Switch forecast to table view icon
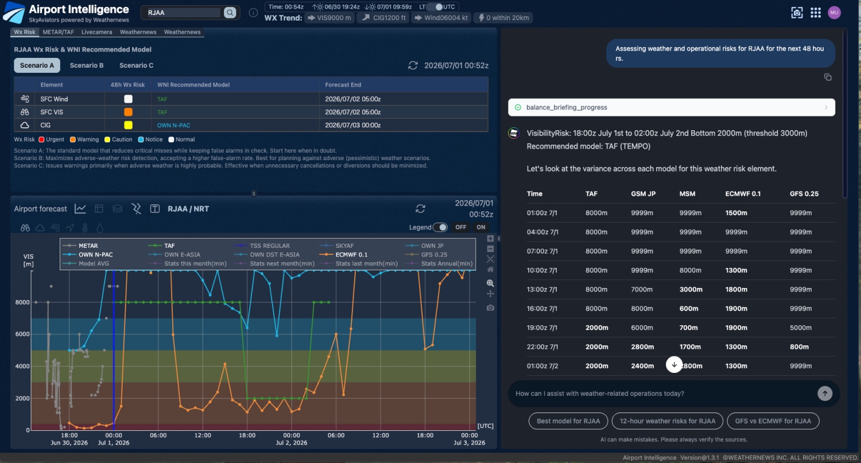Image resolution: width=861 pixels, height=463 pixels. click(x=99, y=209)
